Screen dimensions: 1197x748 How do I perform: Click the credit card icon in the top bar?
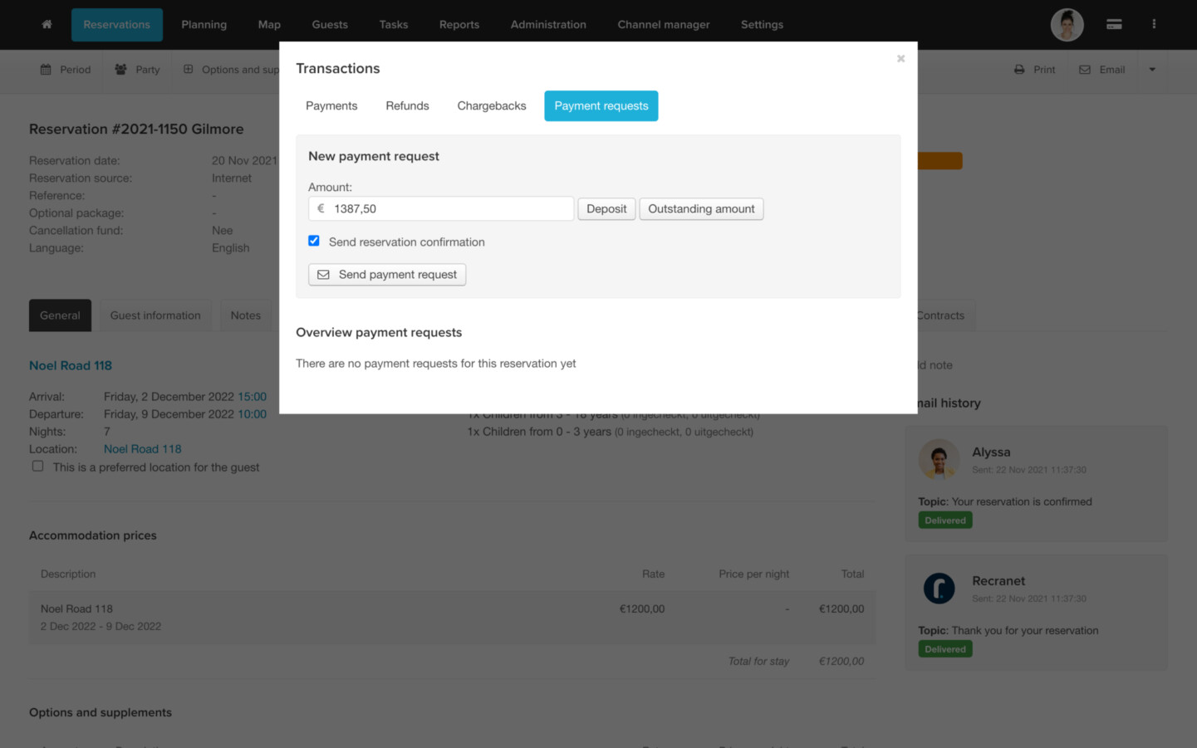1114,25
